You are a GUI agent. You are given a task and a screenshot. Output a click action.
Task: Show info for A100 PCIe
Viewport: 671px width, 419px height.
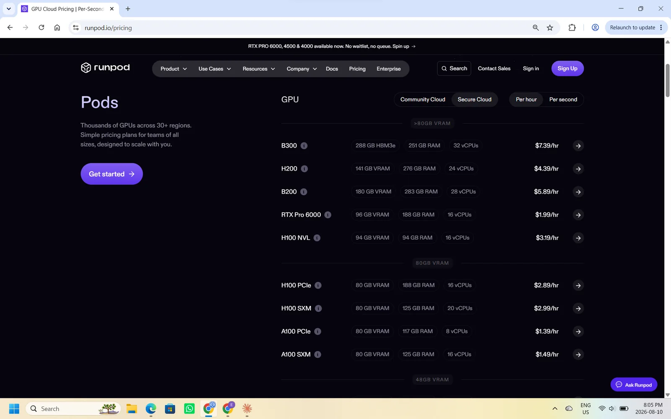tap(317, 331)
